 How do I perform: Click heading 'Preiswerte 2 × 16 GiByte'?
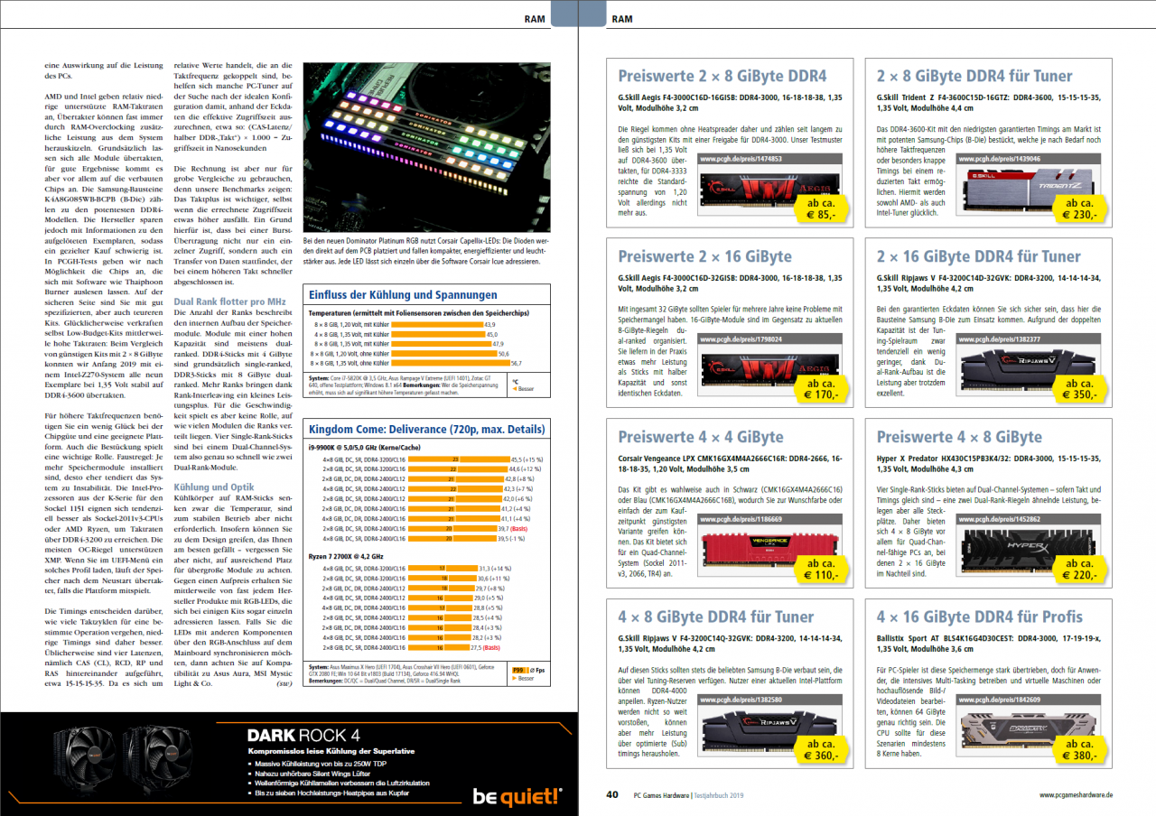pyautogui.click(x=704, y=256)
